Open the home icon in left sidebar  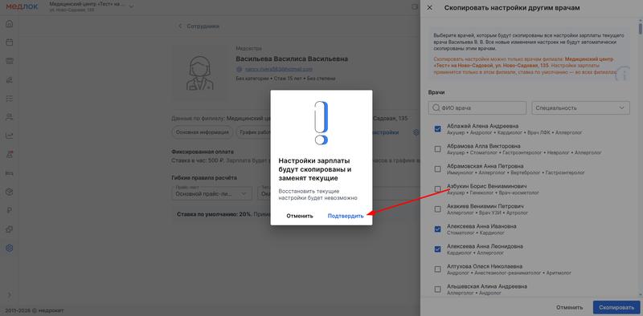9,23
